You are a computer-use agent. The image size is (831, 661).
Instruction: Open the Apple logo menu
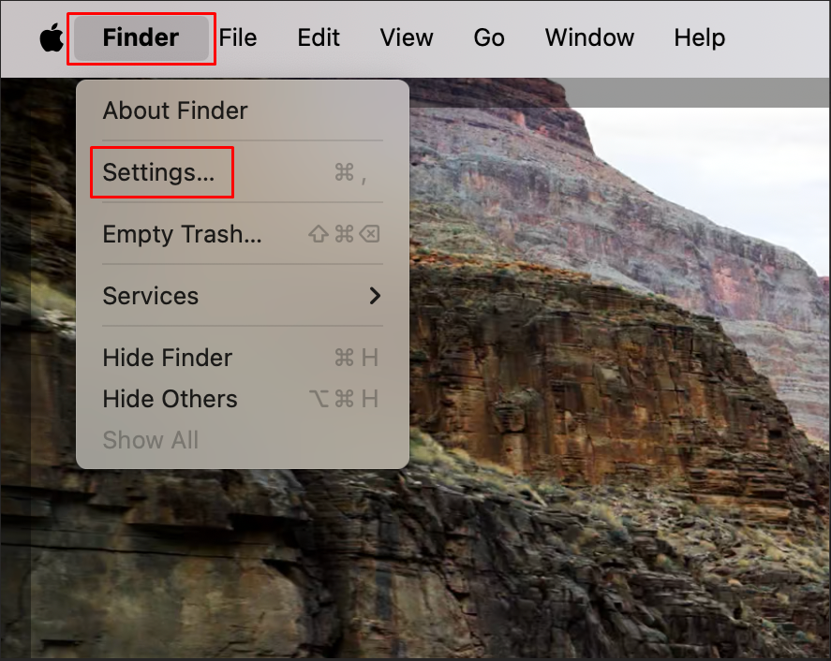(52, 37)
